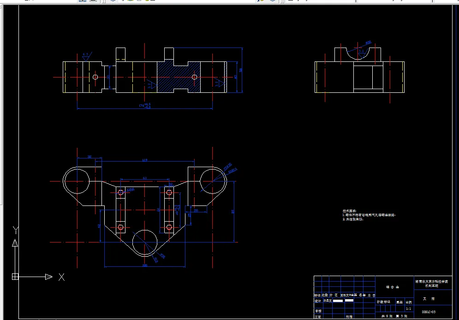Select the 批准 cell in the title block
The width and height of the screenshot is (459, 320).
point(349,316)
